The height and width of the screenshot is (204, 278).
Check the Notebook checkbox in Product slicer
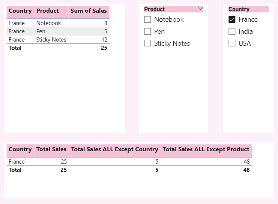point(147,19)
